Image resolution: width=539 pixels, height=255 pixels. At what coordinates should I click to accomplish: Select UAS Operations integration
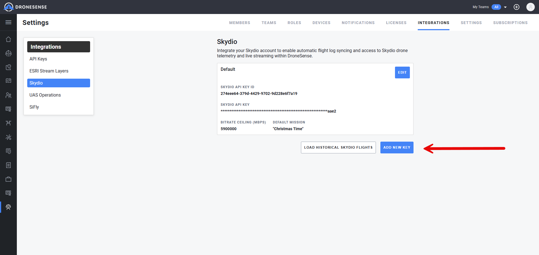59,95
